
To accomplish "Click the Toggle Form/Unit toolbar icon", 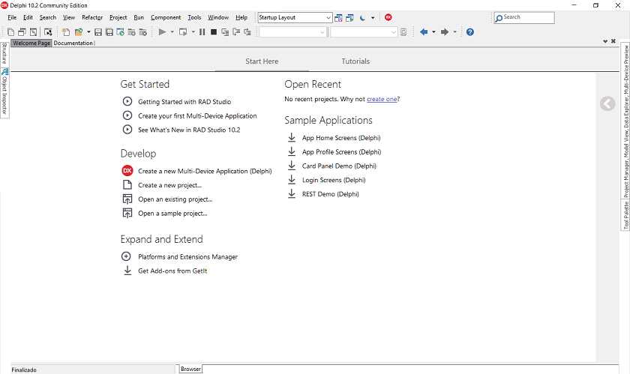I will pyautogui.click(x=48, y=31).
